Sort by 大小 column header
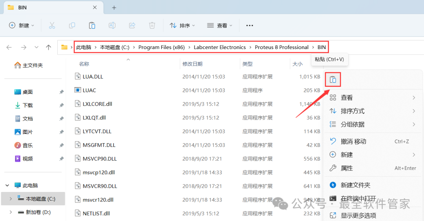Screen dimensions: 424x221 [x=298, y=64]
